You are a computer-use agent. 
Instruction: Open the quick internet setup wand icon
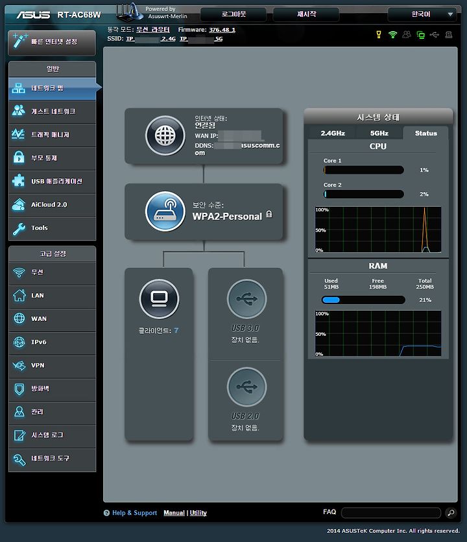click(19, 41)
